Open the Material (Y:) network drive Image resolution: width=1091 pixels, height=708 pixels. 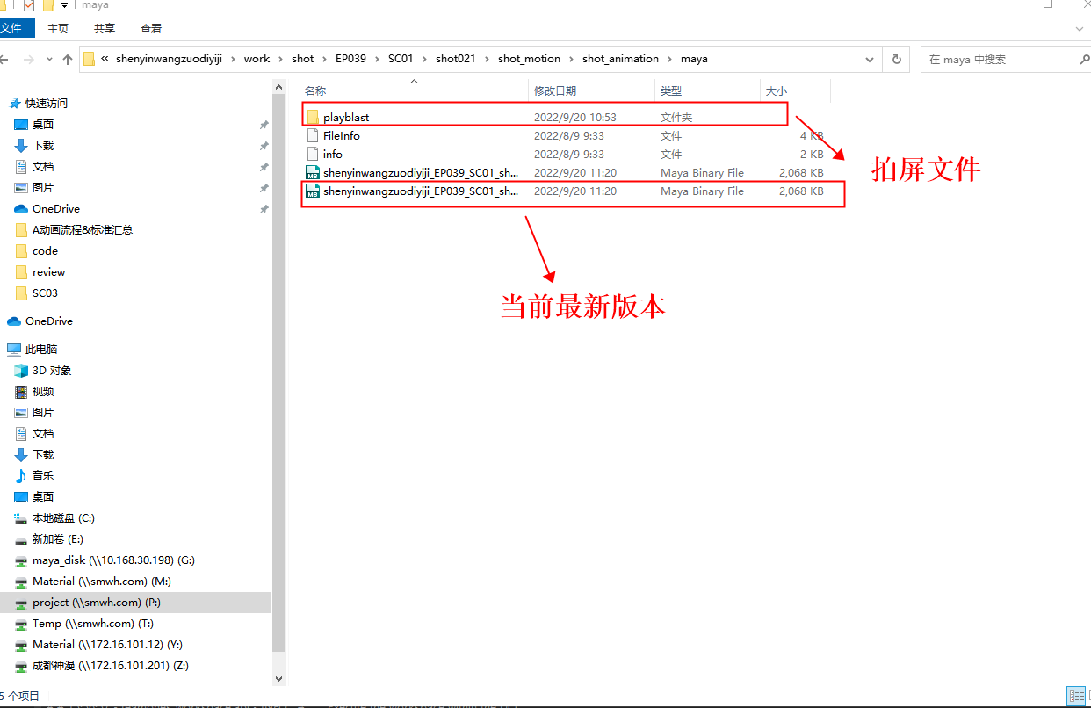coord(107,644)
